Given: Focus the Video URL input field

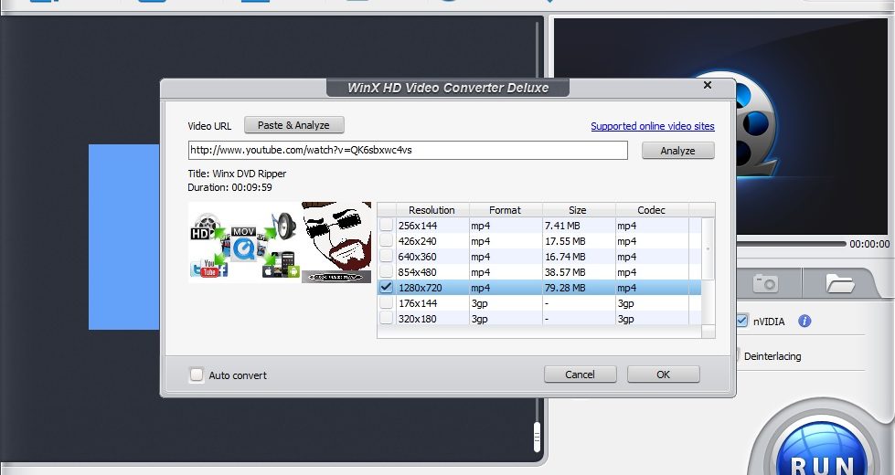Looking at the screenshot, I should (x=408, y=151).
